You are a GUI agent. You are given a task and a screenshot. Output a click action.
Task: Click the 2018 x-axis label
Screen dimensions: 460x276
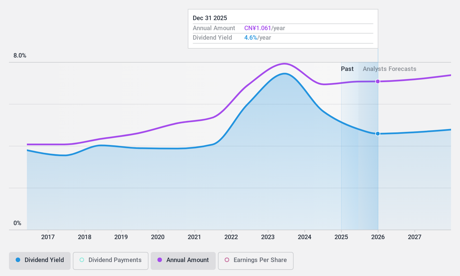tap(85, 237)
